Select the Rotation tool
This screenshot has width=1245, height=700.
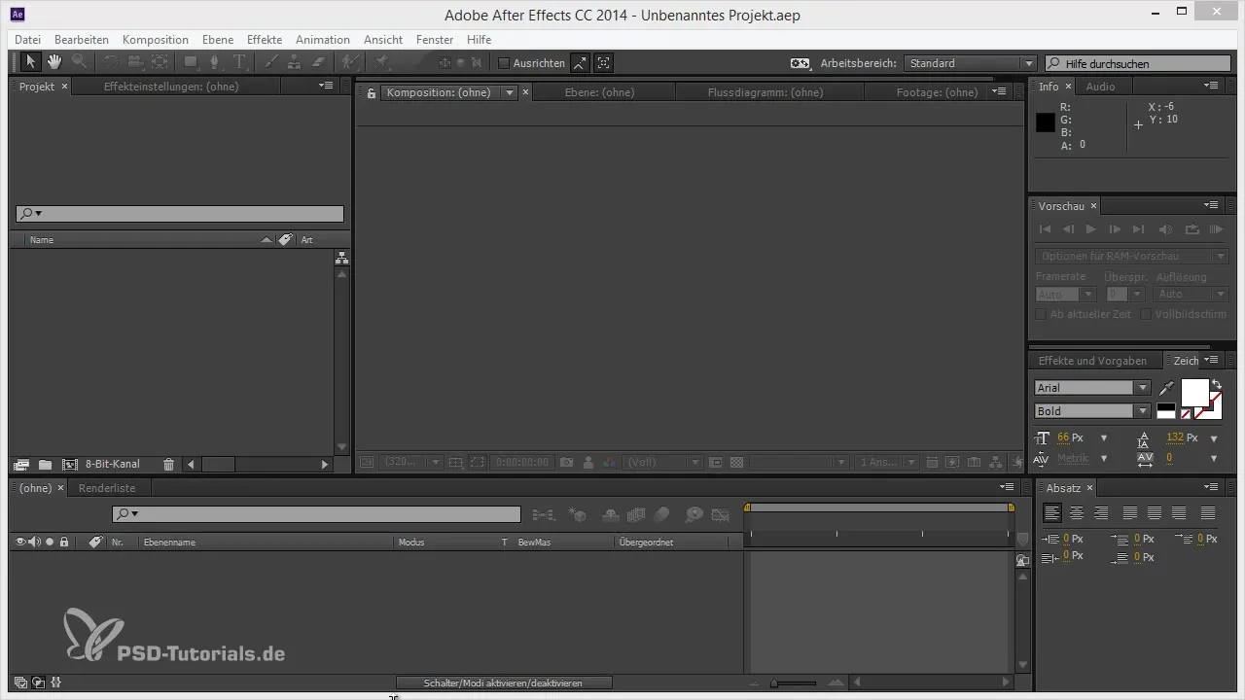point(112,62)
